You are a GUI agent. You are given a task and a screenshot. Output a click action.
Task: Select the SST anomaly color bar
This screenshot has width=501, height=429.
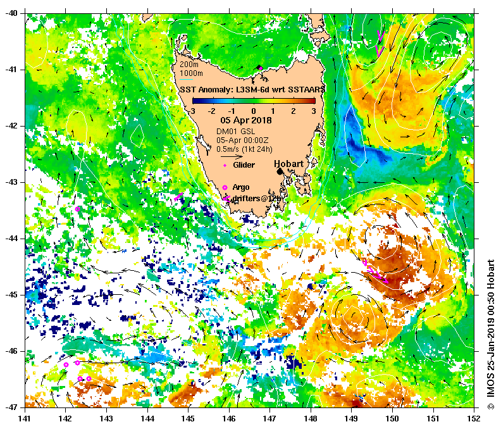point(254,101)
